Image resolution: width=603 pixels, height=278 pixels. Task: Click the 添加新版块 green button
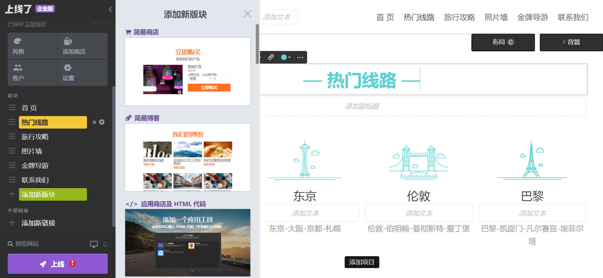click(x=53, y=194)
